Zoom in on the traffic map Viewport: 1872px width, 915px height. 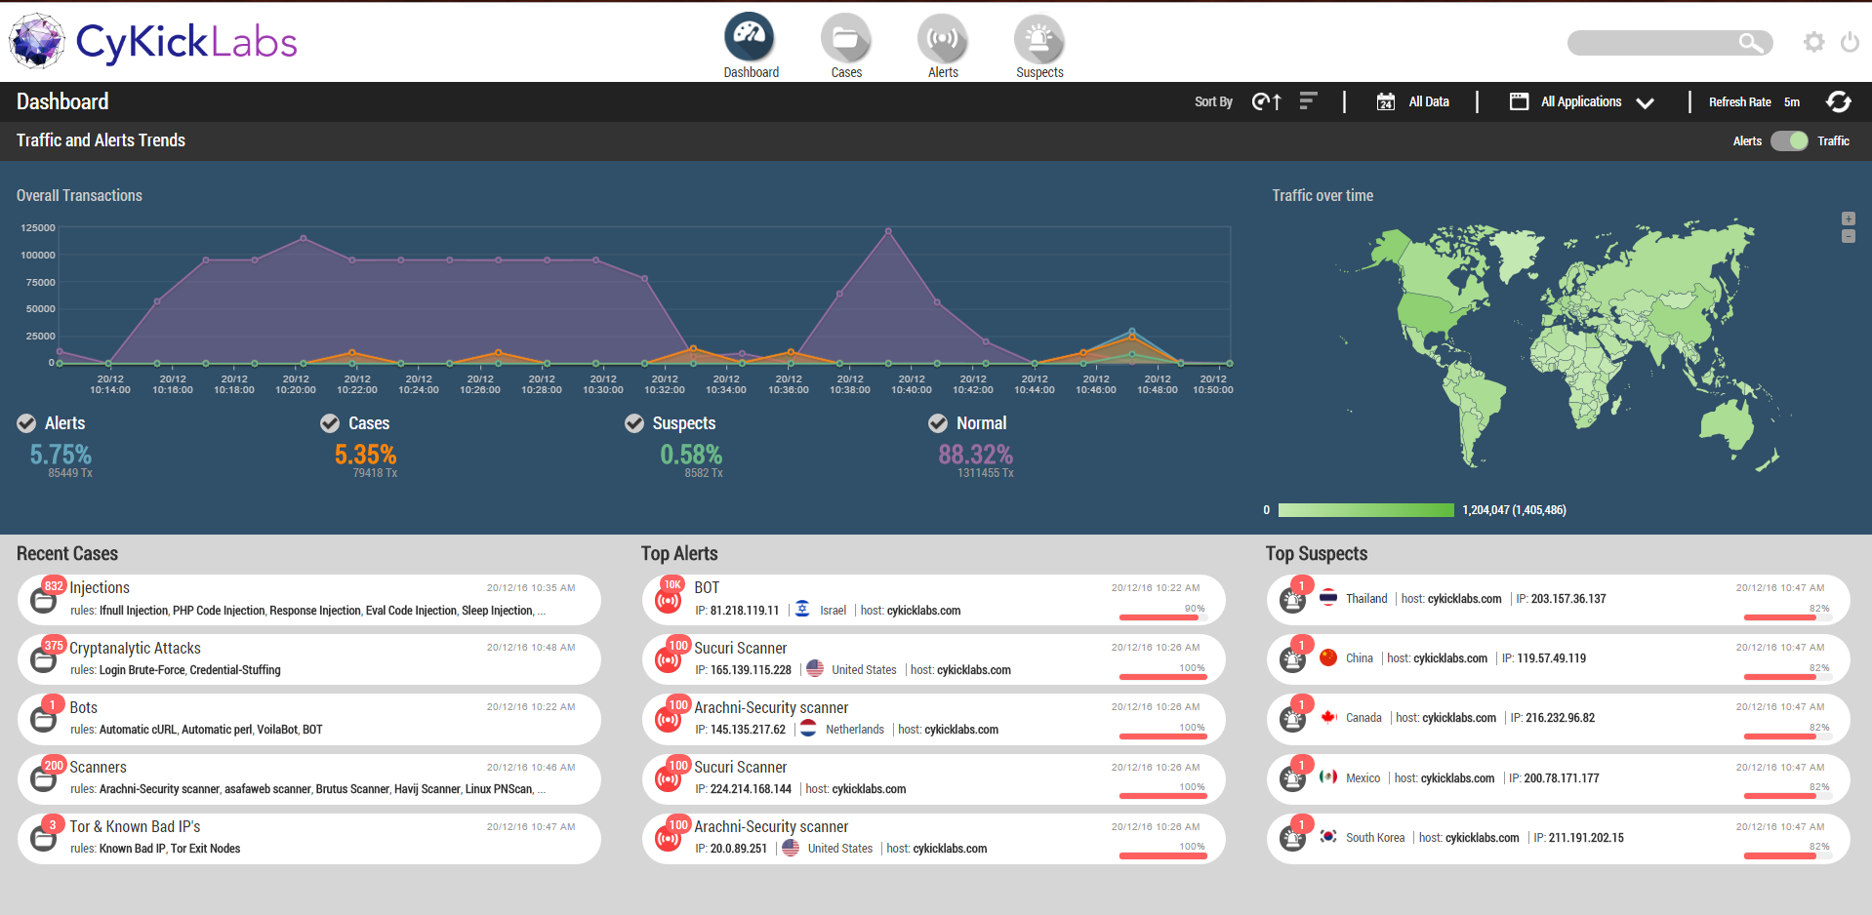coord(1848,219)
